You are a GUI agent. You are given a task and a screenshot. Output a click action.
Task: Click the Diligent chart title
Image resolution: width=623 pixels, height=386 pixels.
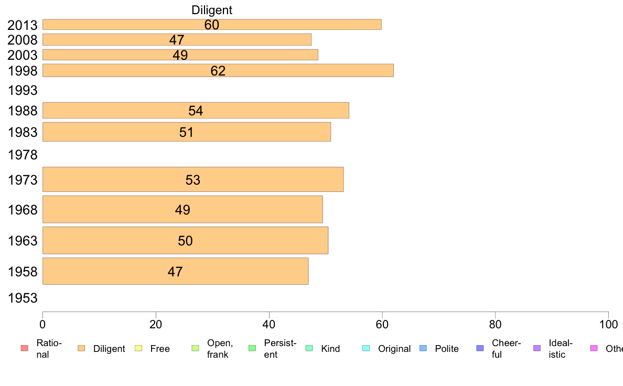(x=212, y=10)
